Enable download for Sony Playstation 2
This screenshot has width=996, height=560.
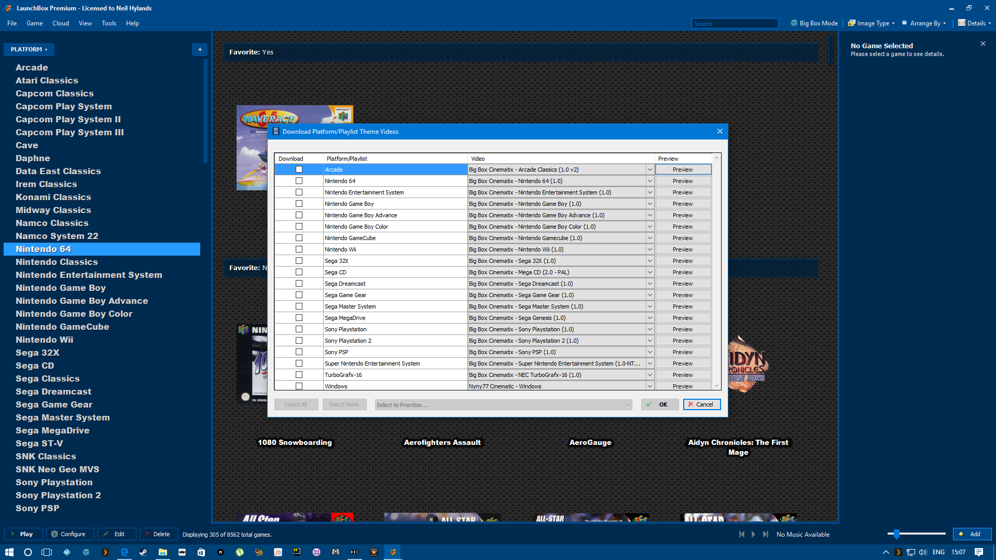tap(299, 341)
